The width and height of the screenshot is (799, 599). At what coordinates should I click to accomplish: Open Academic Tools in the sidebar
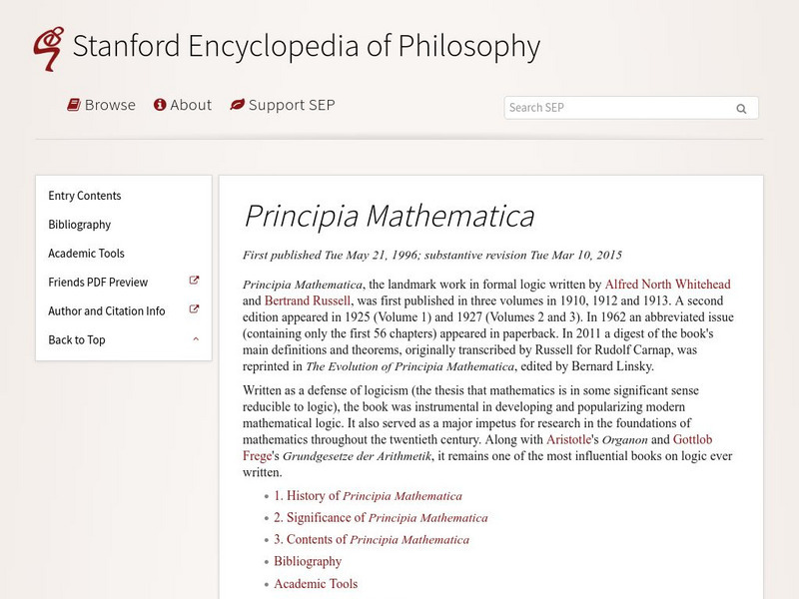(x=87, y=254)
